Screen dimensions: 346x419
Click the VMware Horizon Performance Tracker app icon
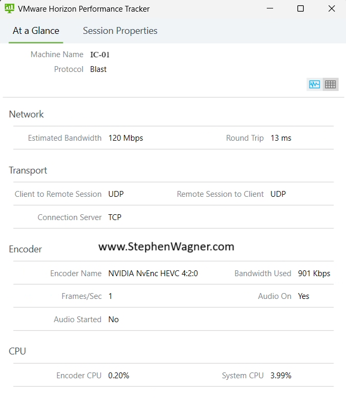[10, 8]
